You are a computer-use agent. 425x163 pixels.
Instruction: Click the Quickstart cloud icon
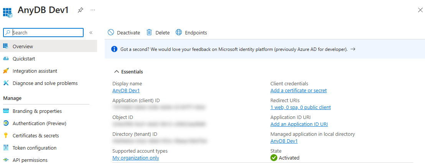pyautogui.click(x=6, y=59)
